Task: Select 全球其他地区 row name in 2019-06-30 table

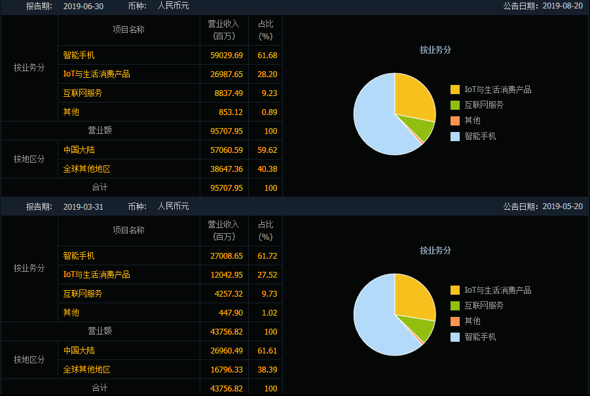Action: coord(86,169)
